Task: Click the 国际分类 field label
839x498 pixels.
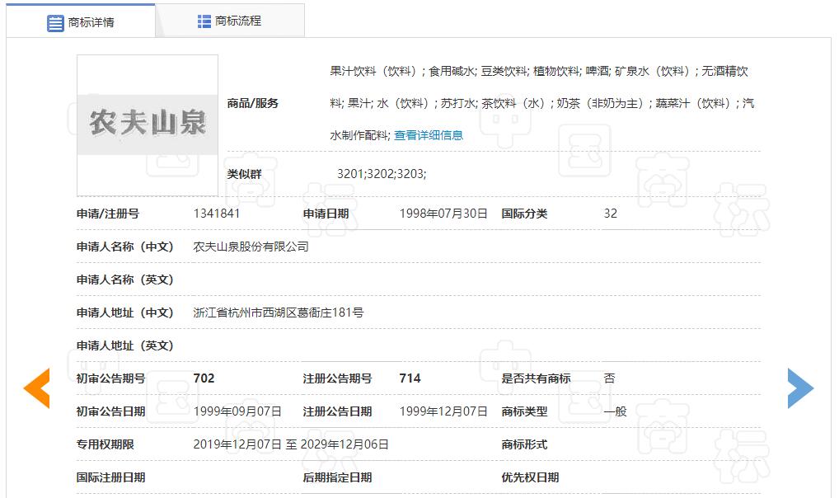Action: pyautogui.click(x=524, y=214)
